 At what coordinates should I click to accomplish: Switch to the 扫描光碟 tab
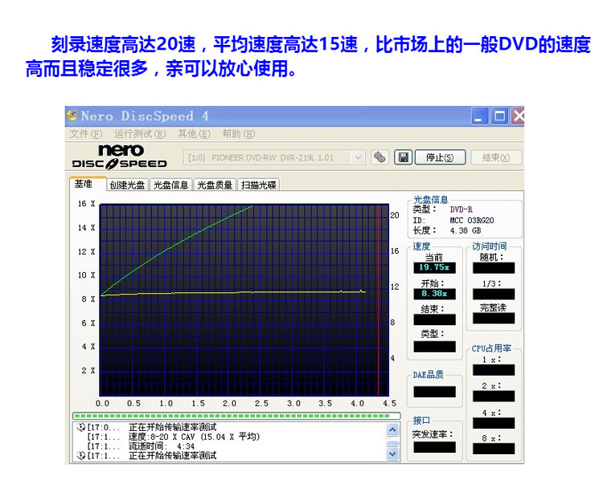(x=258, y=185)
